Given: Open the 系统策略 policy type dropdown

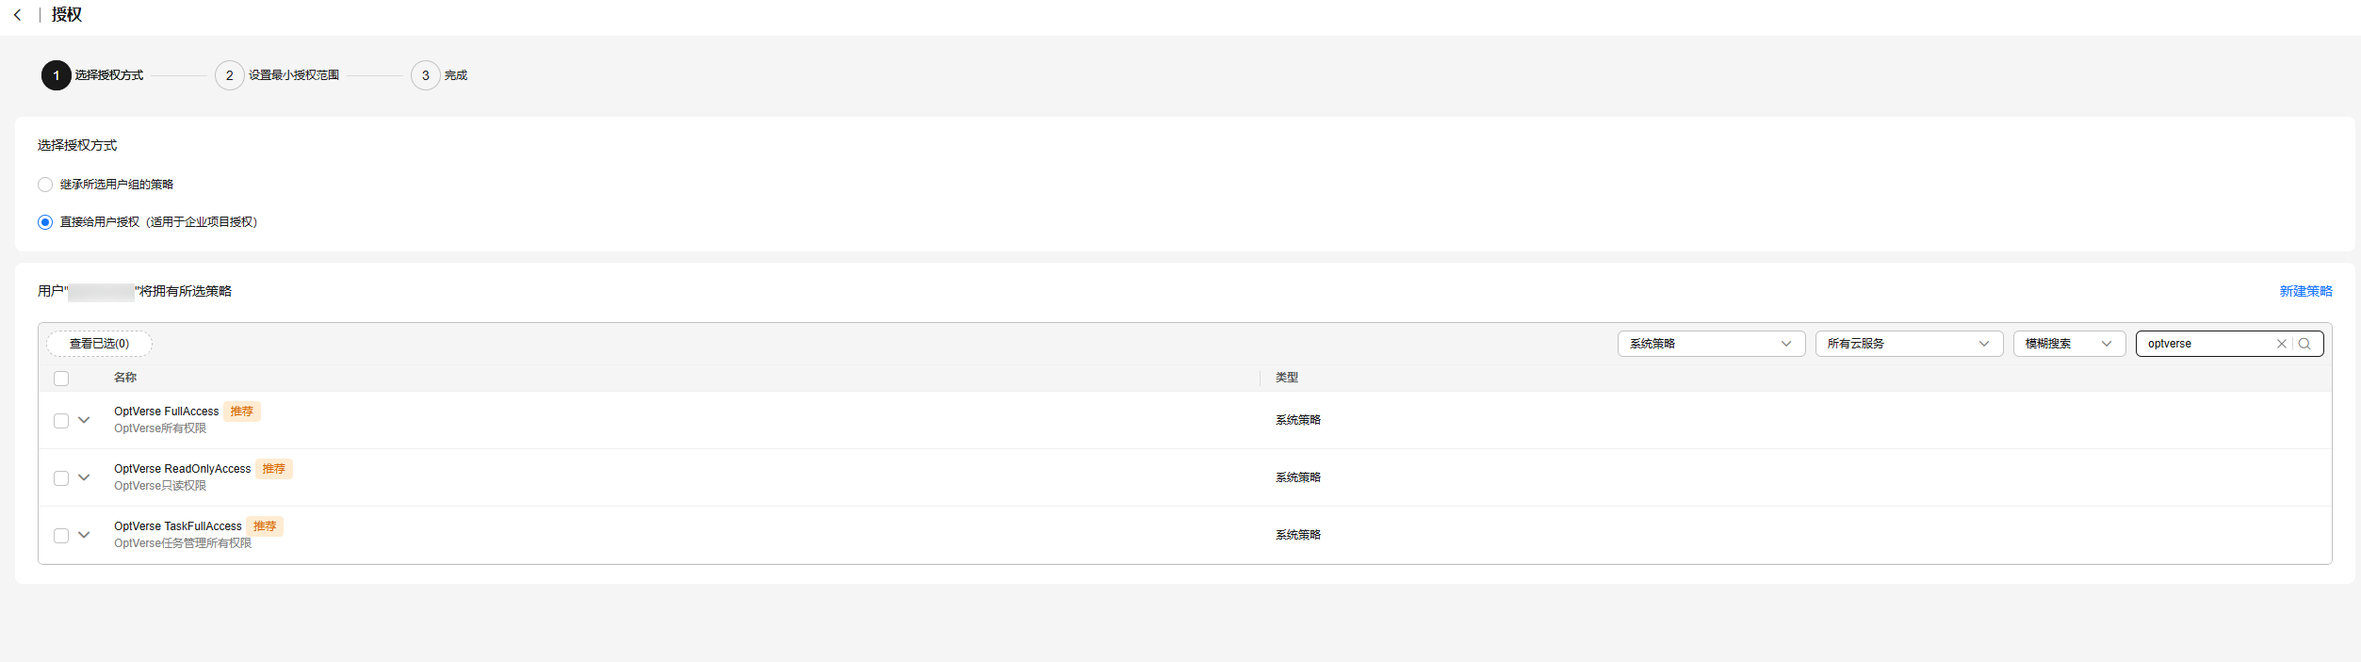Looking at the screenshot, I should 1711,344.
